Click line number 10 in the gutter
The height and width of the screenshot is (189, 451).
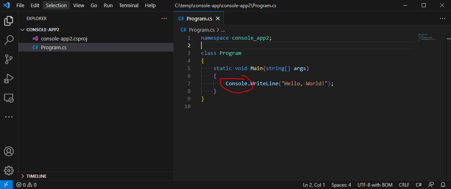point(187,106)
